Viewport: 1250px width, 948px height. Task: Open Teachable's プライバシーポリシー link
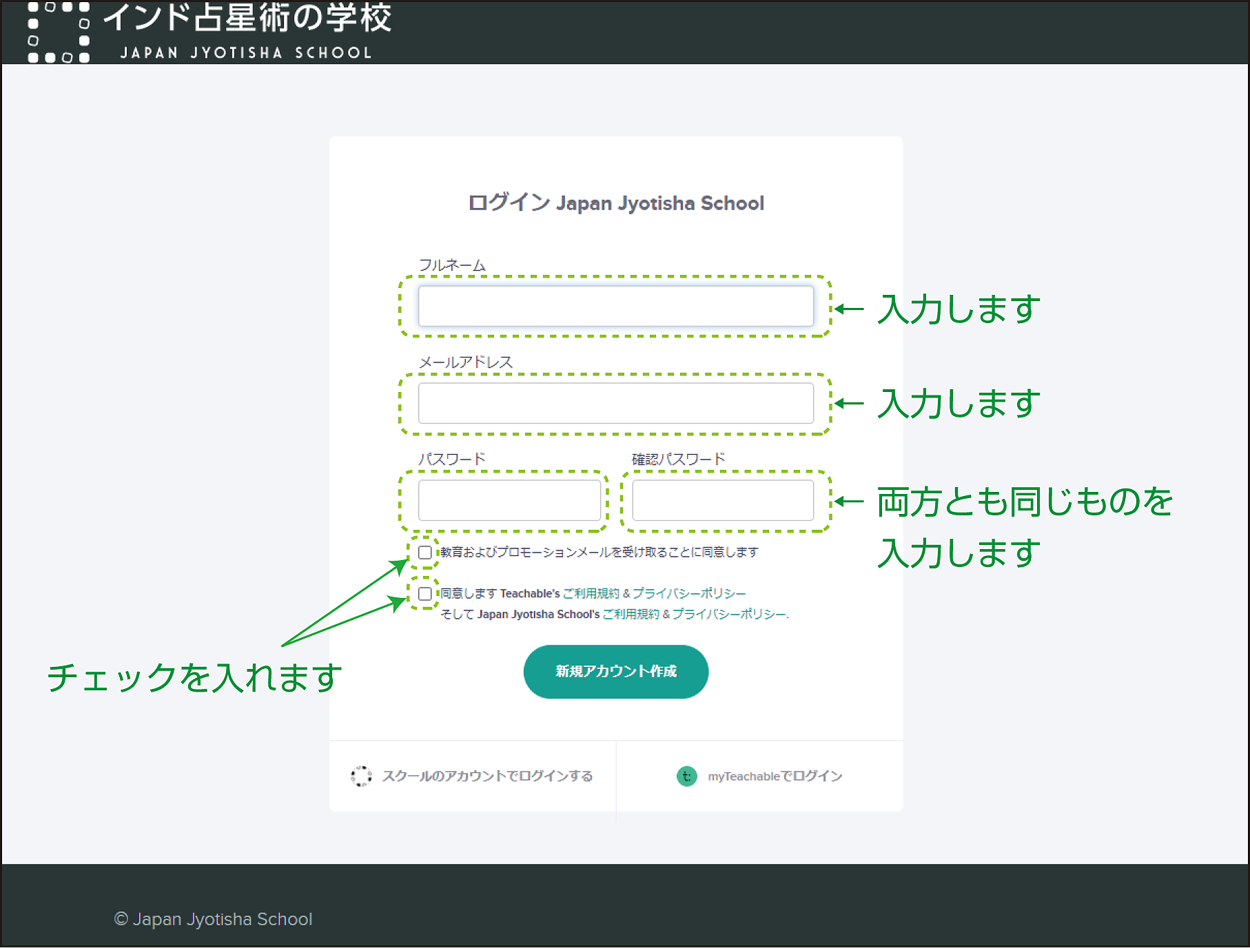pyautogui.click(x=689, y=594)
